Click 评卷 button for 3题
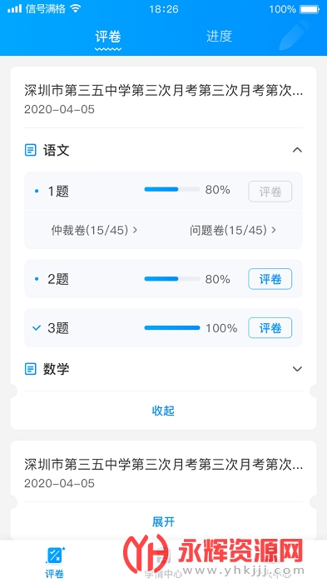The width and height of the screenshot is (327, 583). (x=270, y=328)
